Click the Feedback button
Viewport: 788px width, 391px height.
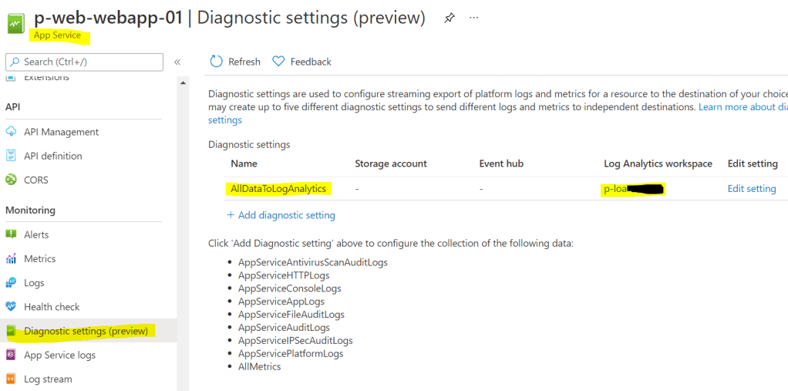point(301,62)
